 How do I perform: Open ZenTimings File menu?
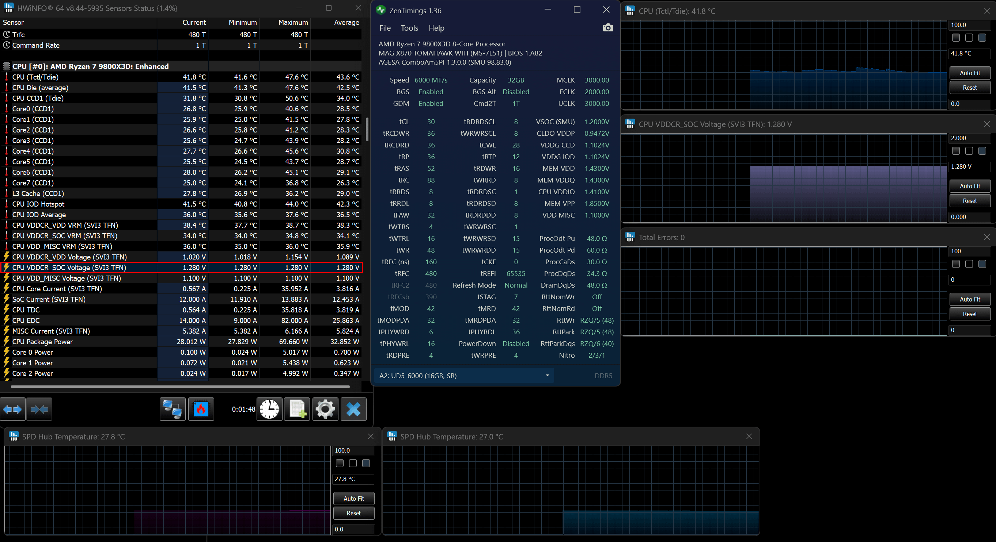click(x=385, y=28)
